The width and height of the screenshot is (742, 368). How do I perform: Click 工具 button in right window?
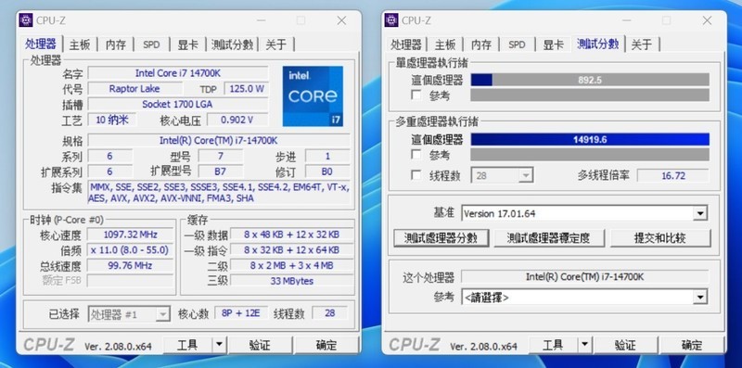click(553, 345)
